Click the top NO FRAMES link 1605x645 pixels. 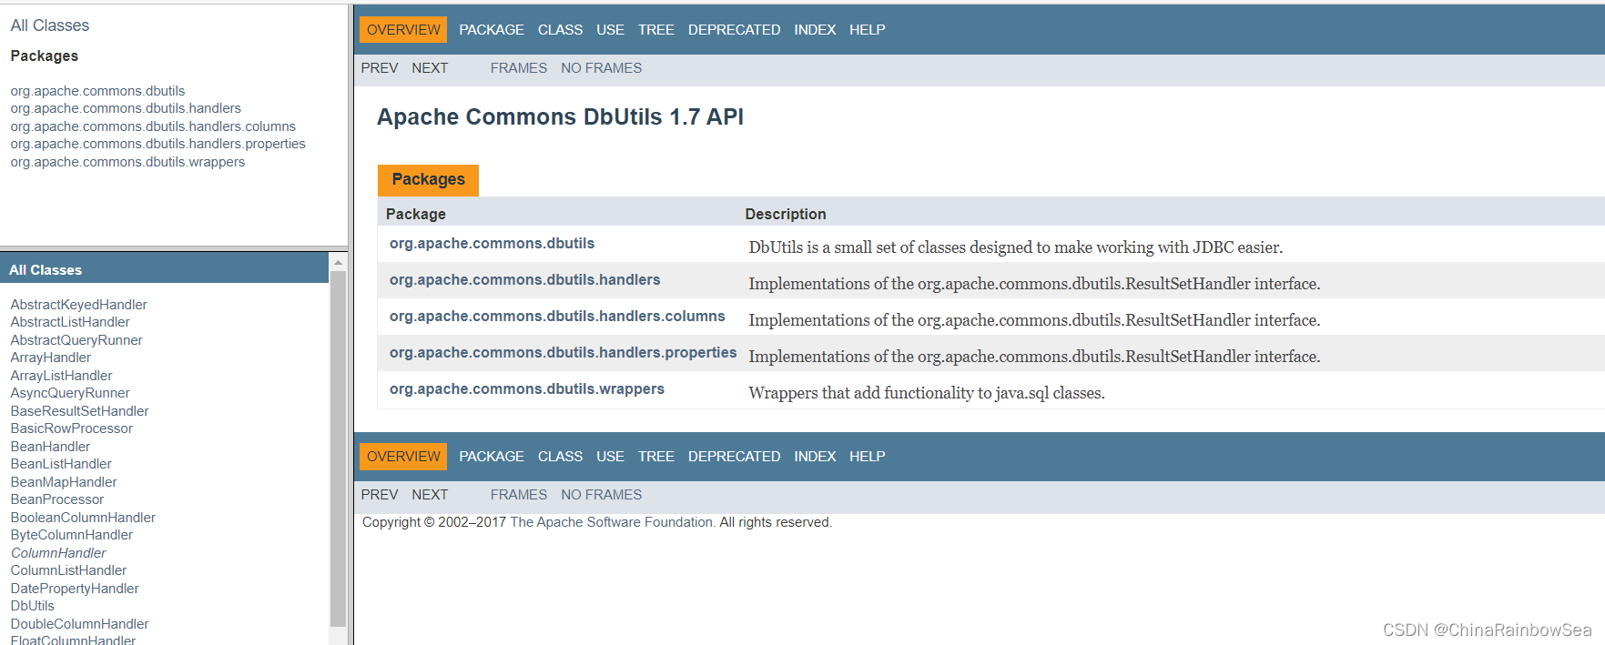(601, 68)
